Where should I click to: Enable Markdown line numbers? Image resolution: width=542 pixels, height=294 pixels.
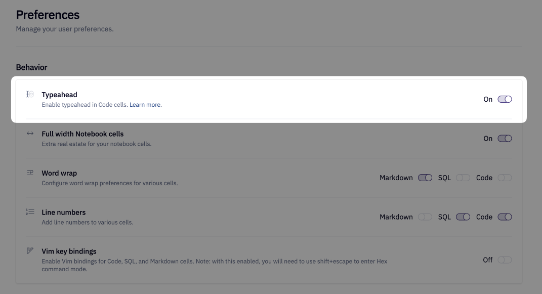[425, 217]
